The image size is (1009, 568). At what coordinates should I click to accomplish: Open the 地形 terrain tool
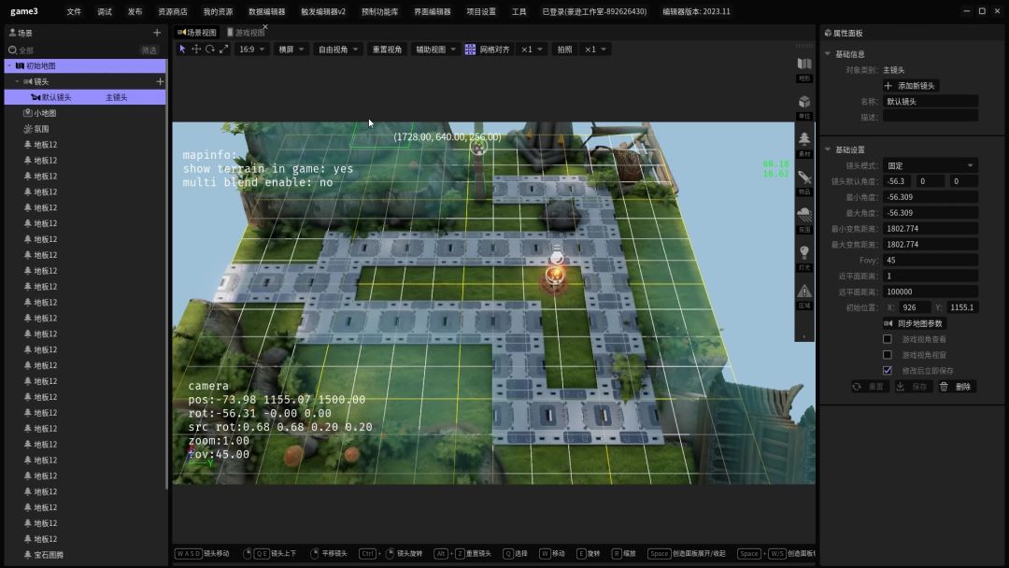click(x=803, y=64)
